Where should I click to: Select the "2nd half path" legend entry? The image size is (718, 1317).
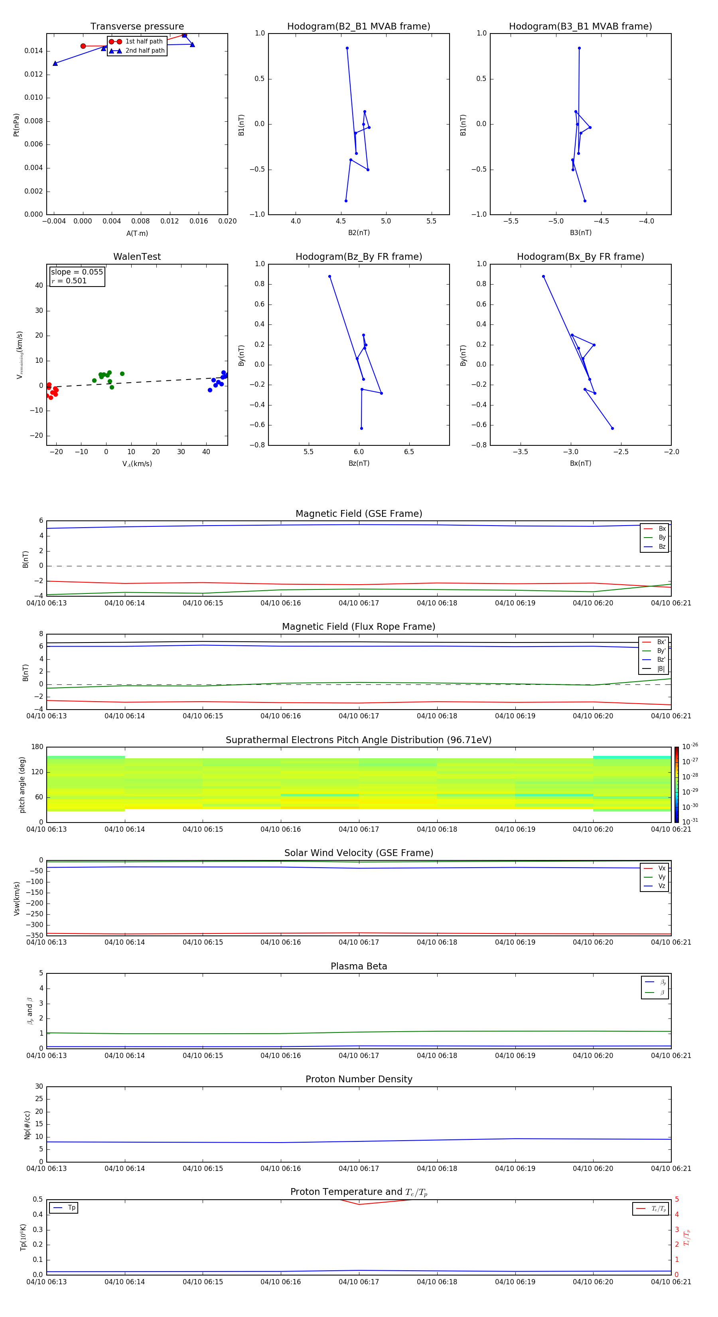(x=137, y=51)
